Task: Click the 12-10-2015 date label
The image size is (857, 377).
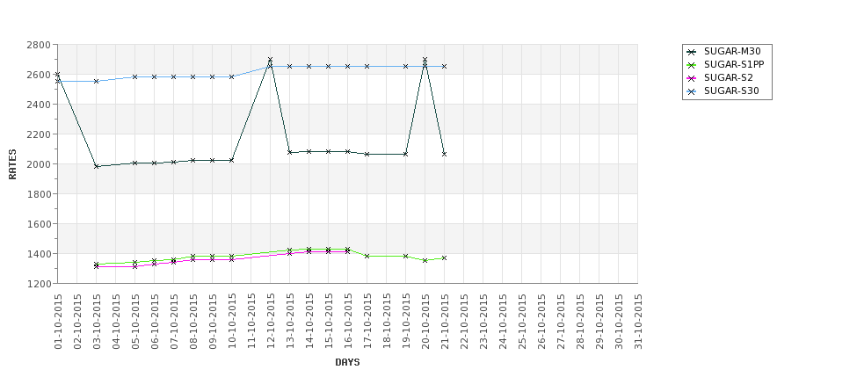Action: point(271,322)
